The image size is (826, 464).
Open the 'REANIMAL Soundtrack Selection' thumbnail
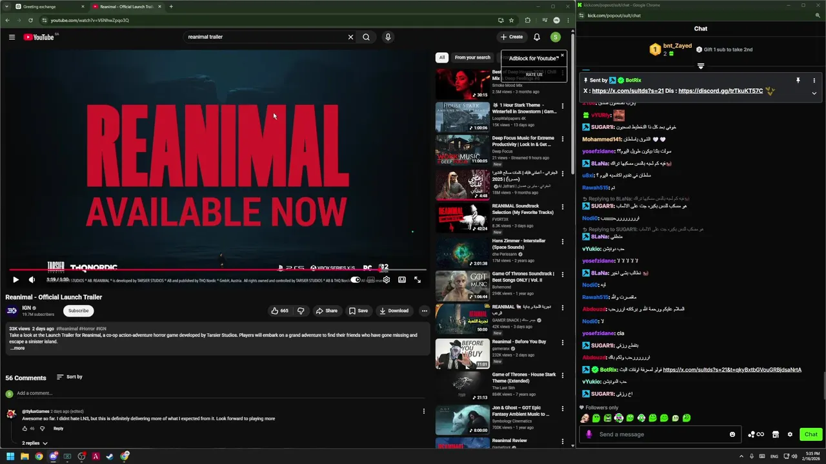[463, 218]
